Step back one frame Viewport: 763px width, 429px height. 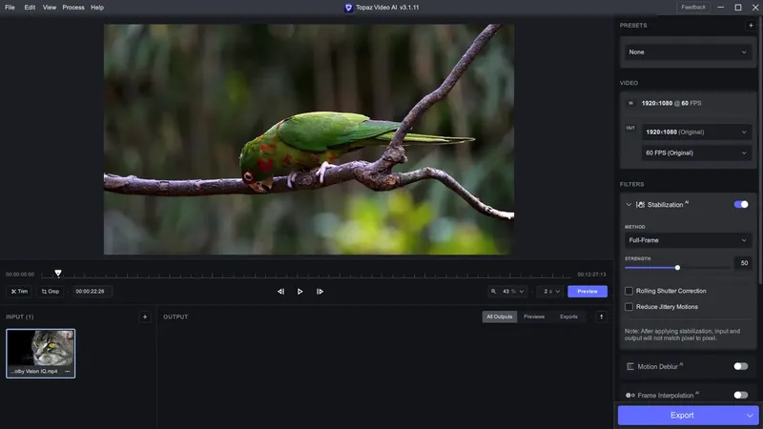click(280, 292)
